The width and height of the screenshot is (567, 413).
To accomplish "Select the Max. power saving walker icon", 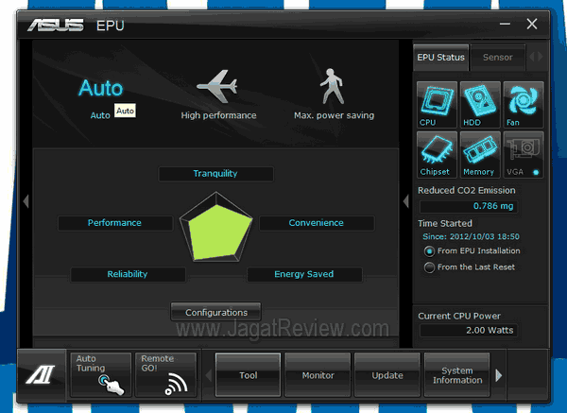I will 332,86.
